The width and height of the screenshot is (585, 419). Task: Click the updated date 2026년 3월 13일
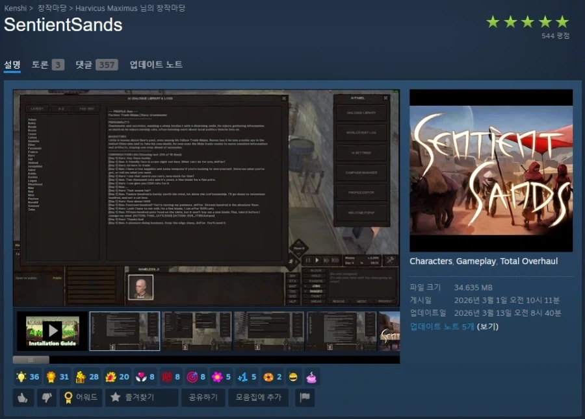[x=508, y=313]
